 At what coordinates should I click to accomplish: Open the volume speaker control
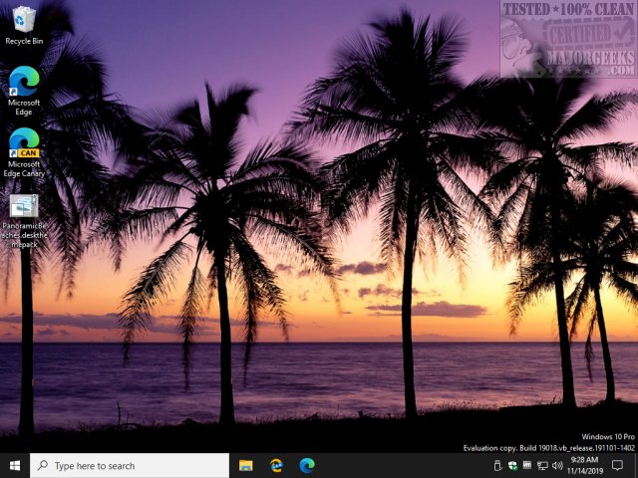557,465
